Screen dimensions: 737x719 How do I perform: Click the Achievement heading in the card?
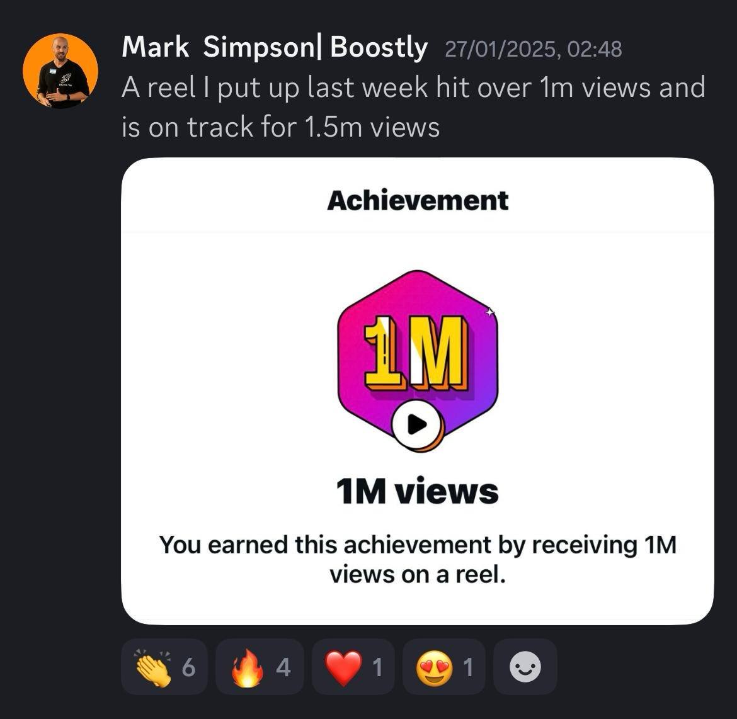tap(418, 201)
